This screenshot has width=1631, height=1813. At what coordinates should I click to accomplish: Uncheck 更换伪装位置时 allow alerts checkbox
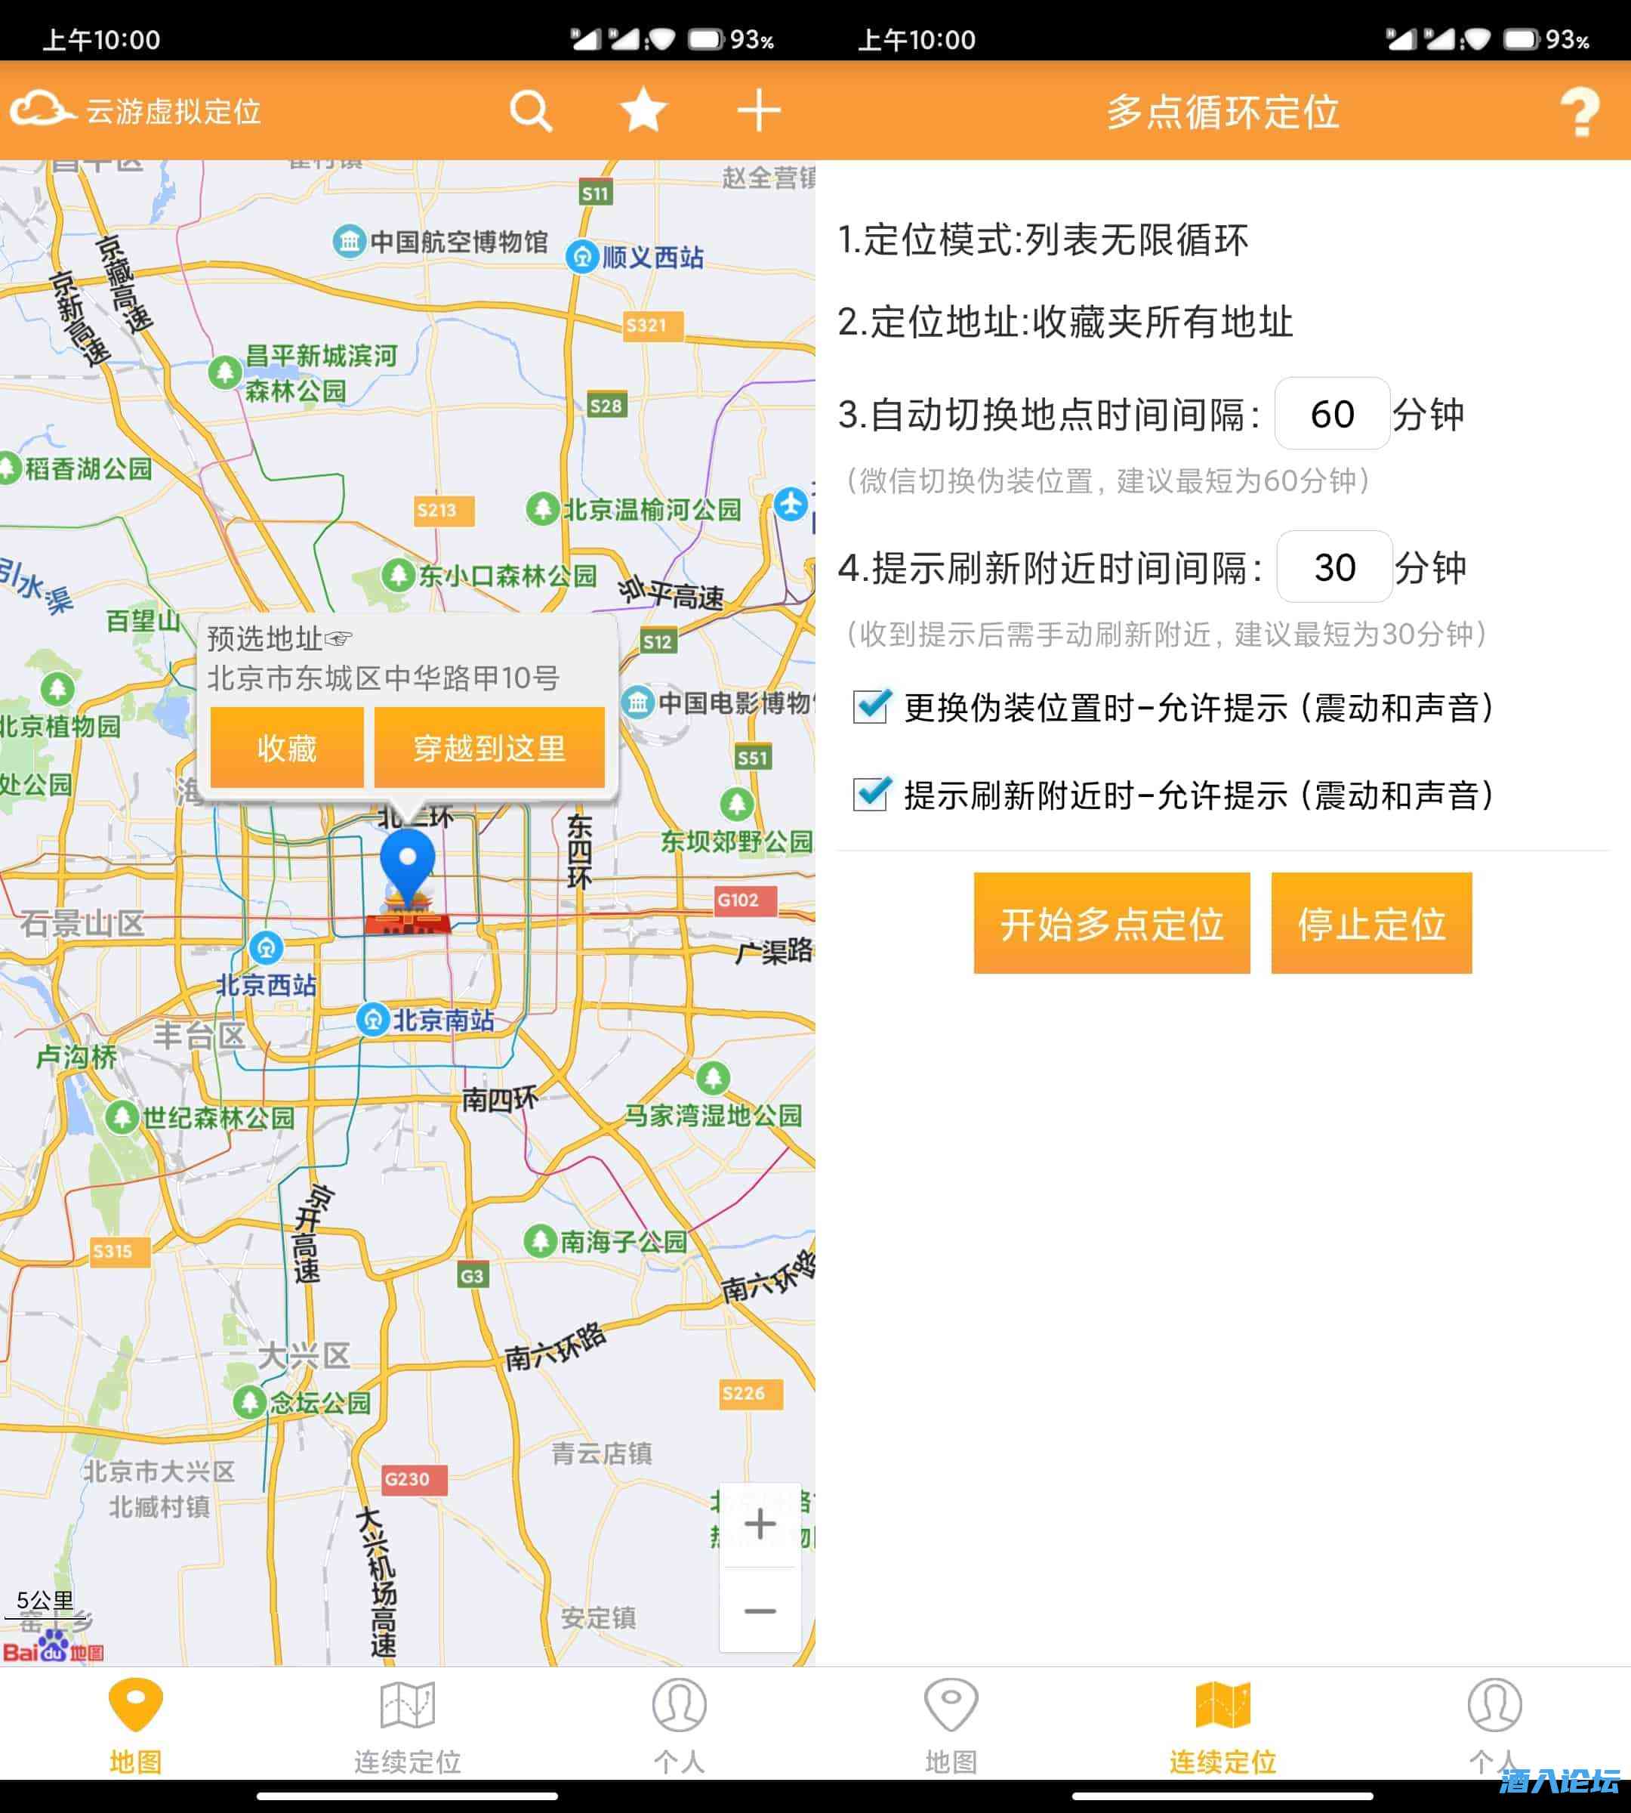pyautogui.click(x=871, y=706)
